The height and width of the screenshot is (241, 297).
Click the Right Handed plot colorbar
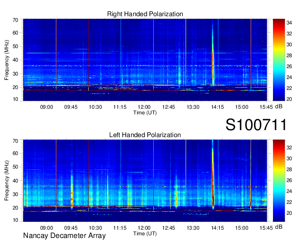click(x=279, y=60)
